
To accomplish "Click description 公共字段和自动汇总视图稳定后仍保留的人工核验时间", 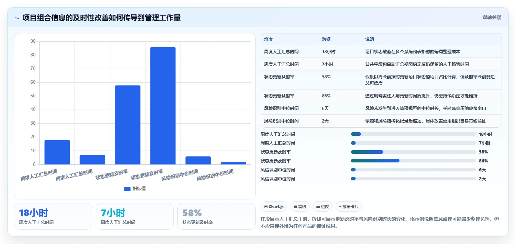I will tap(417, 64).
